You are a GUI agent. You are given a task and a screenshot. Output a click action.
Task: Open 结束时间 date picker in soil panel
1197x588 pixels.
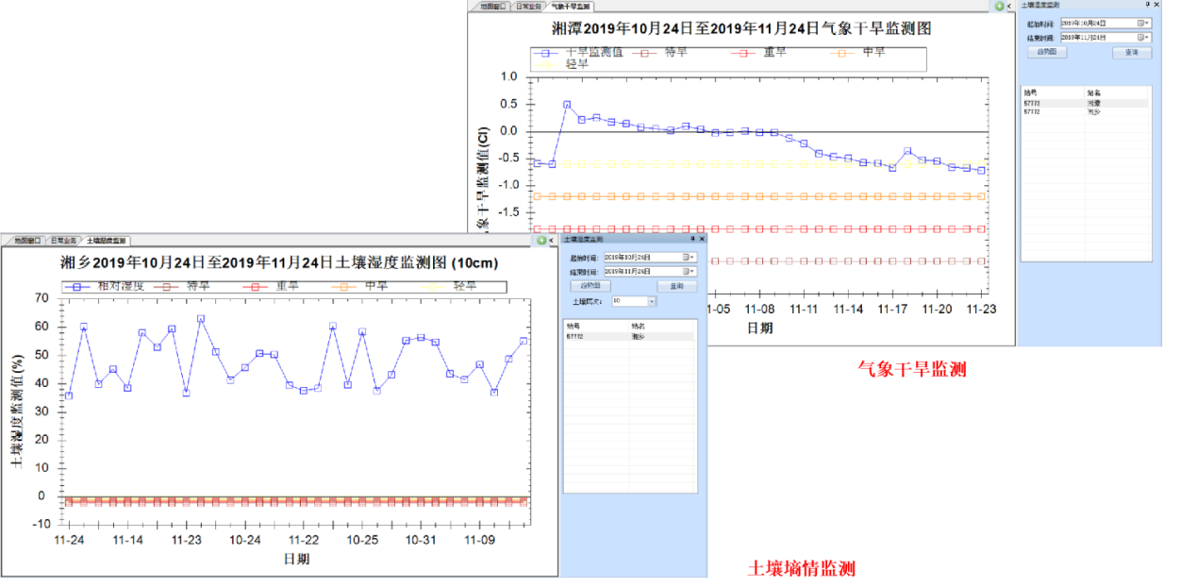pos(689,271)
